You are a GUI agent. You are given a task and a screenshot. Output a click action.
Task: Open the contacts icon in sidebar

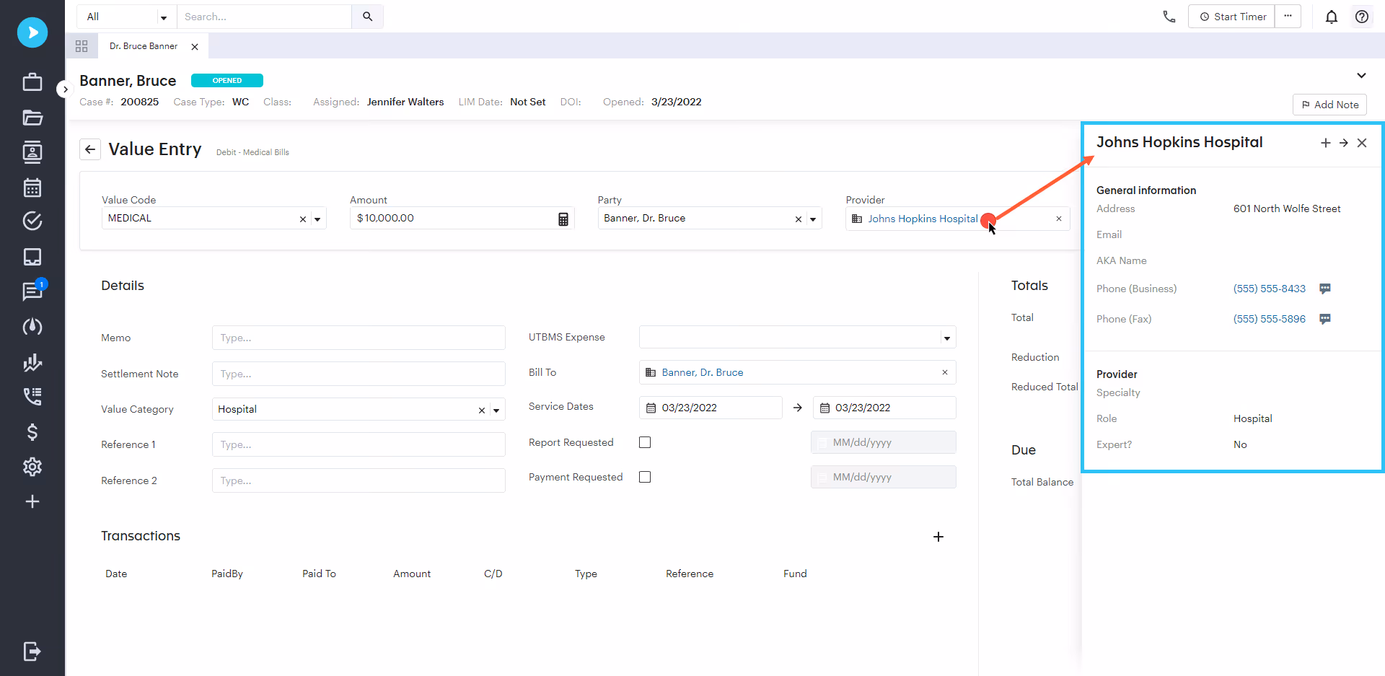[32, 152]
